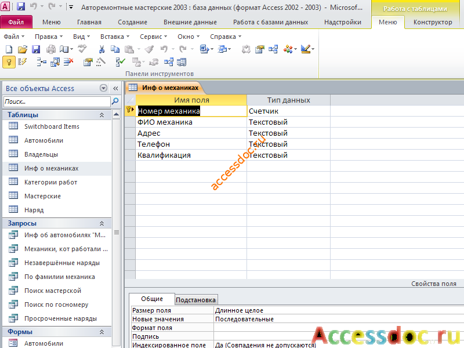Click the Delete Rows icon
Screen dimensions: 464x348
tap(68, 62)
